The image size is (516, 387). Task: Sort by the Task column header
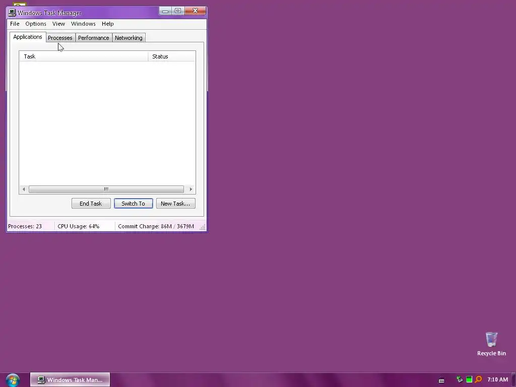pyautogui.click(x=84, y=56)
